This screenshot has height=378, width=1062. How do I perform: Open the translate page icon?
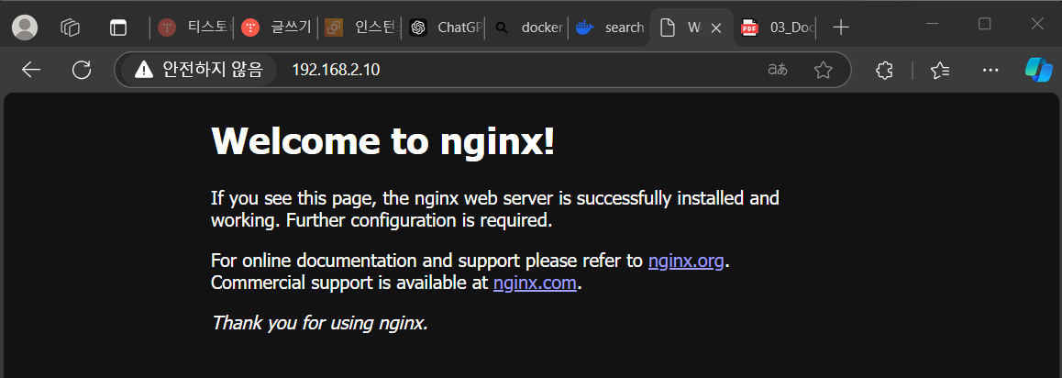tap(778, 70)
